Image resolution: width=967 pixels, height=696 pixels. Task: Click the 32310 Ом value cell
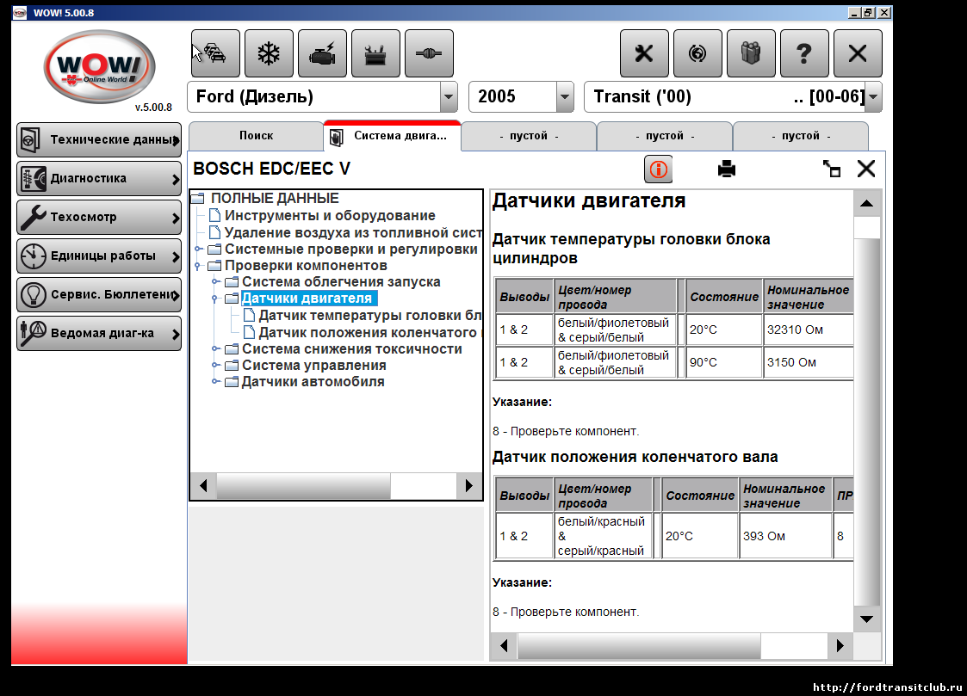tap(808, 330)
